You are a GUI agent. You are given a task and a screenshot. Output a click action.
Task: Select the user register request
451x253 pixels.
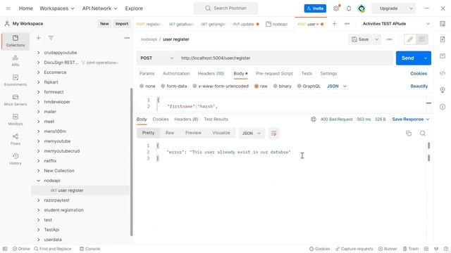coord(80,190)
